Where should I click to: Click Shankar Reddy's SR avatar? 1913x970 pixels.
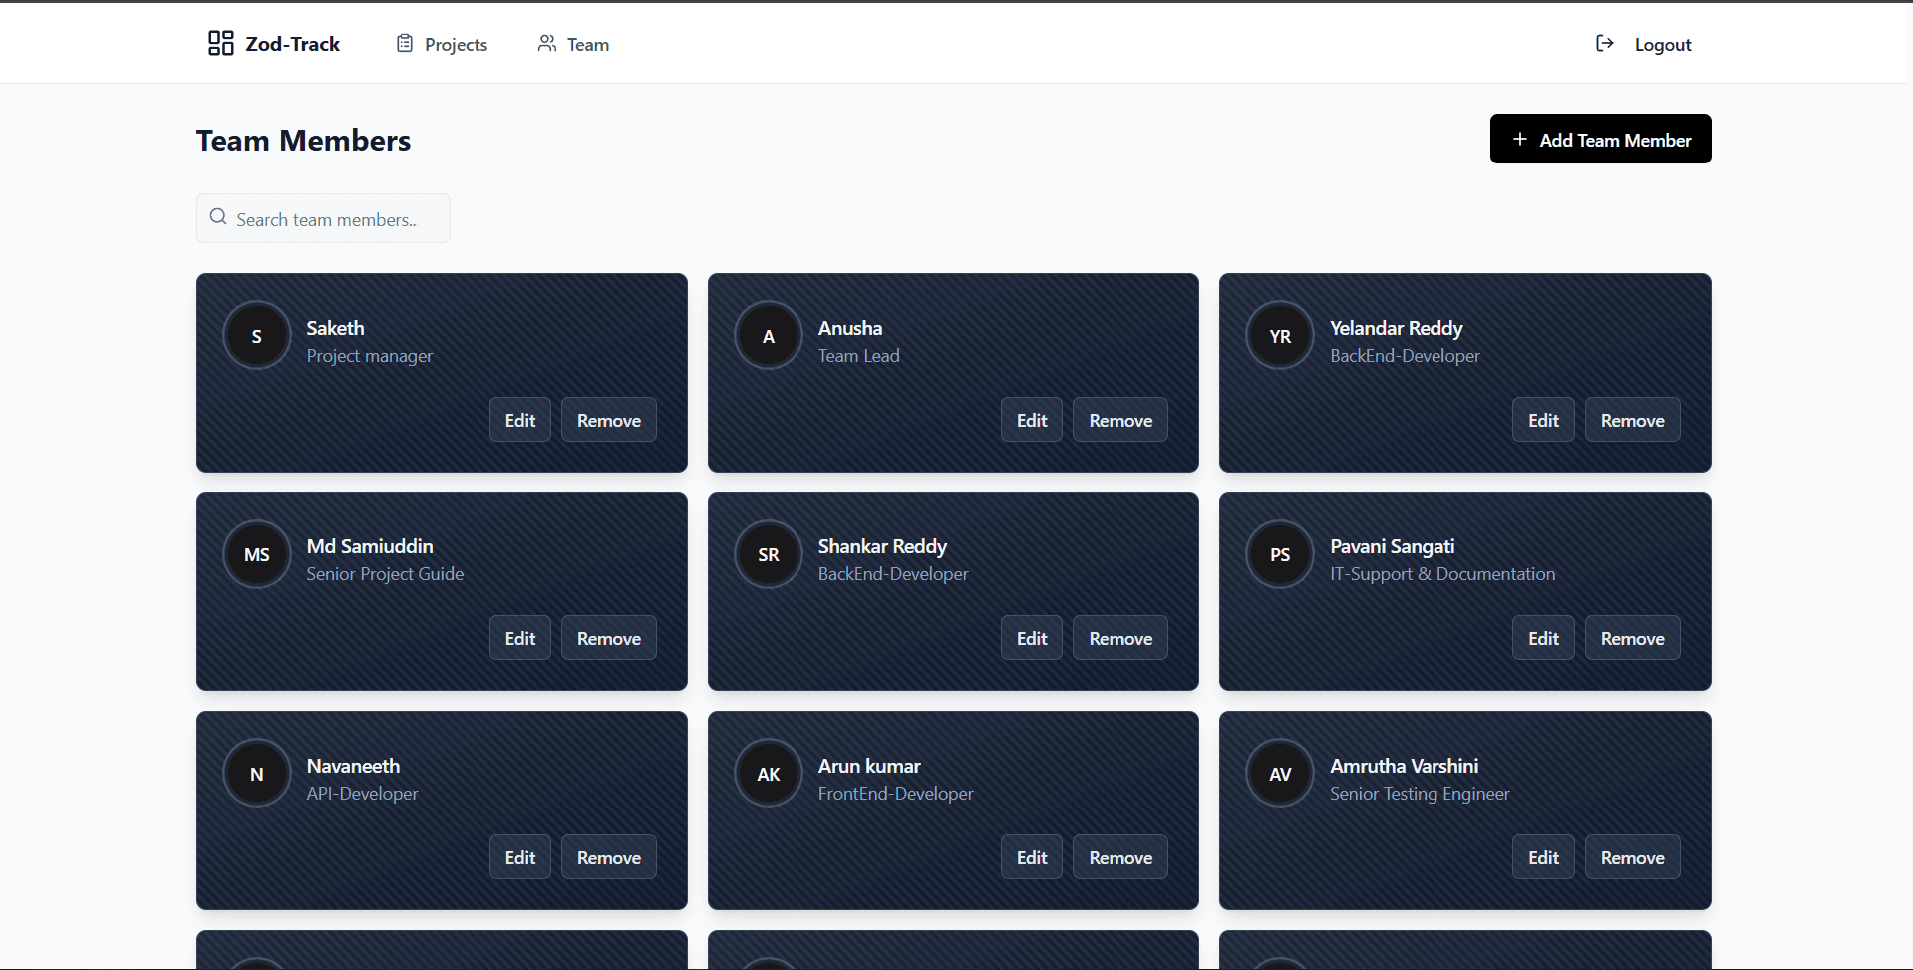[769, 554]
